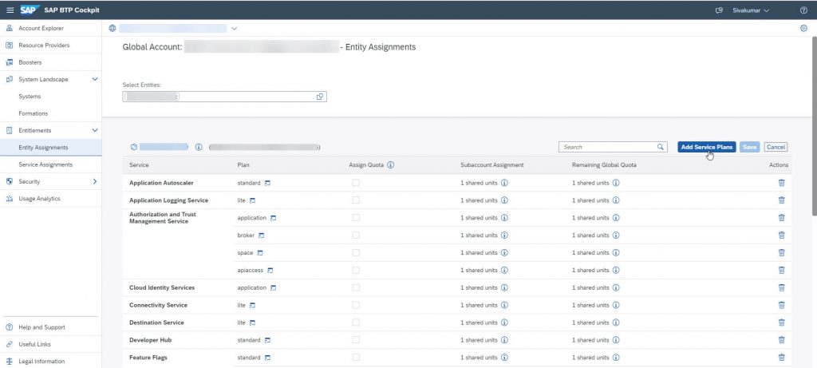817x368 pixels.
Task: Delete the Feature Flags standard plan
Action: coord(782,358)
